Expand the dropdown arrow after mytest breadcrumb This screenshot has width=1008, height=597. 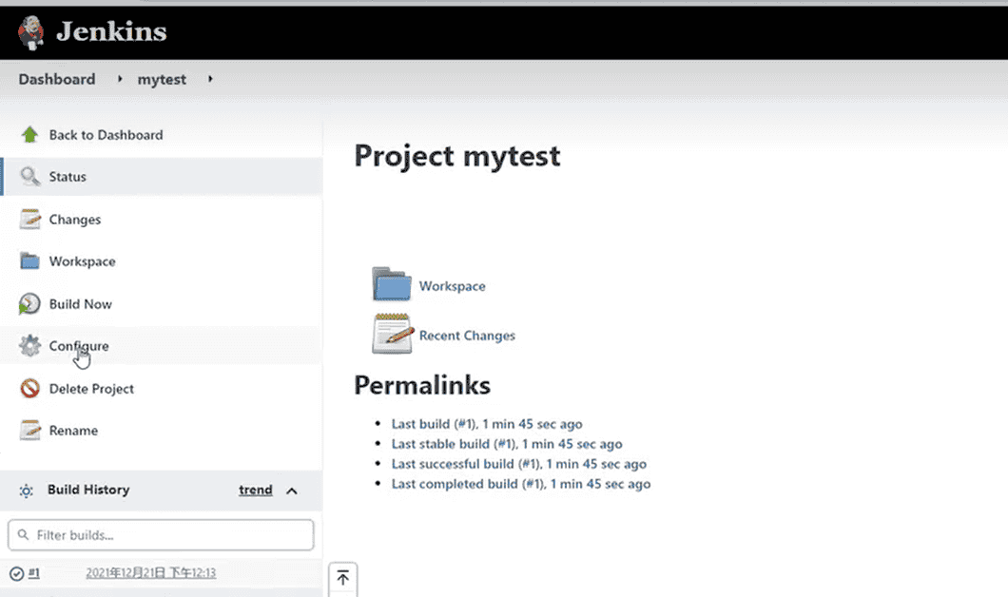point(210,79)
